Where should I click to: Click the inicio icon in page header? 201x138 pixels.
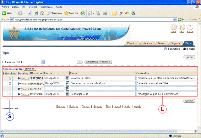182,27
